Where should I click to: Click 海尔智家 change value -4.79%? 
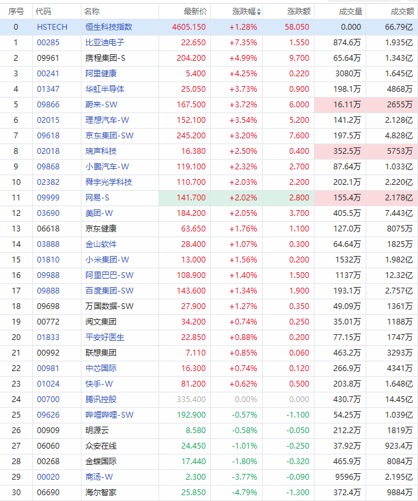245,493
